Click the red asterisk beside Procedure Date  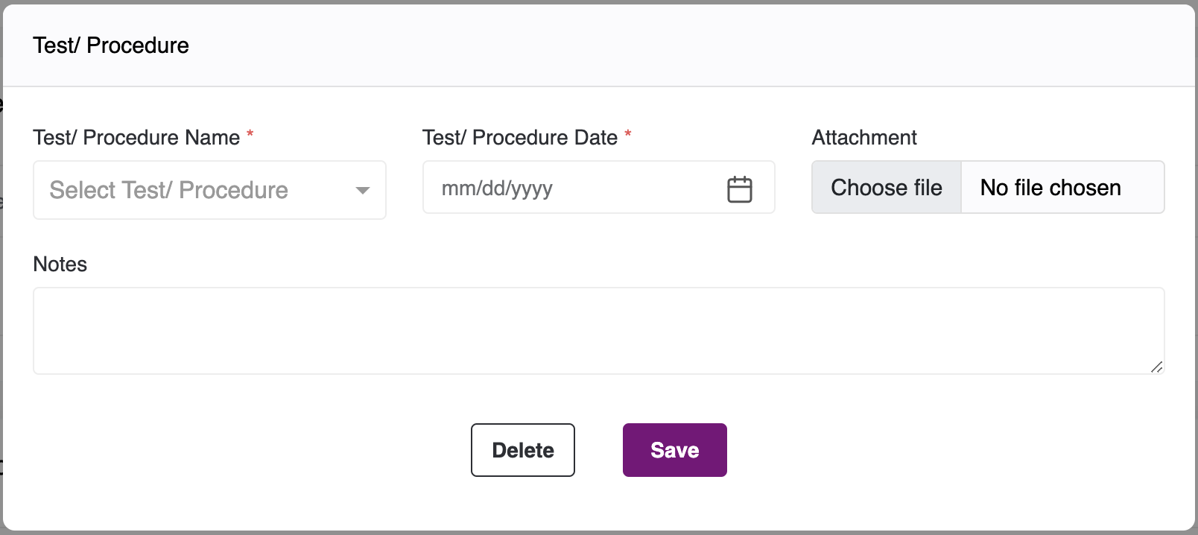pos(628,135)
